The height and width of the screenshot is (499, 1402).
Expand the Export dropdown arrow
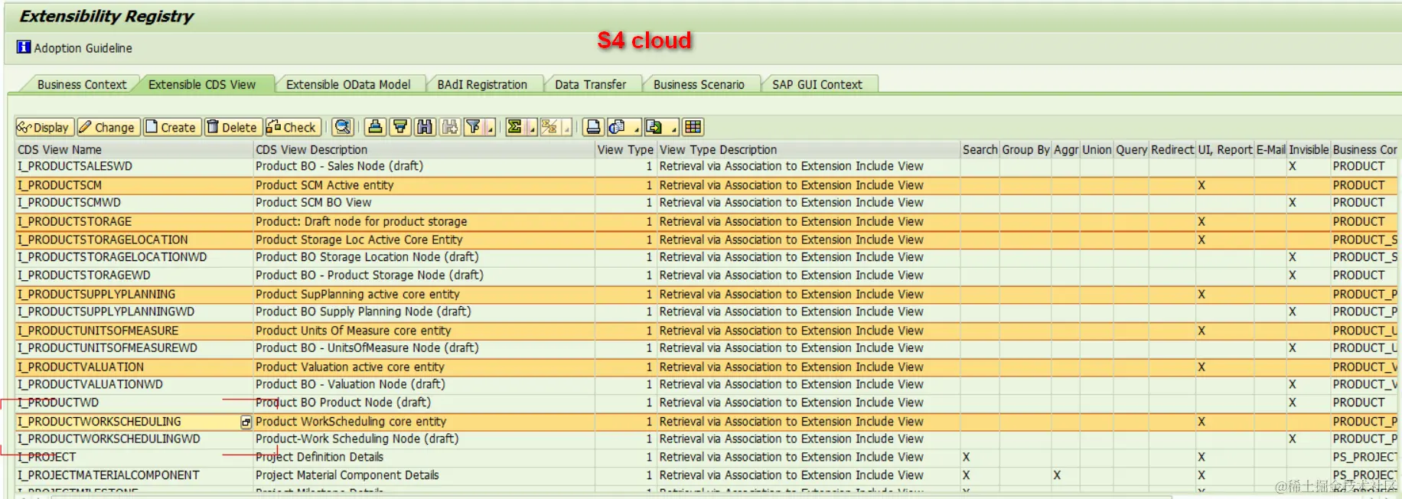tap(673, 127)
